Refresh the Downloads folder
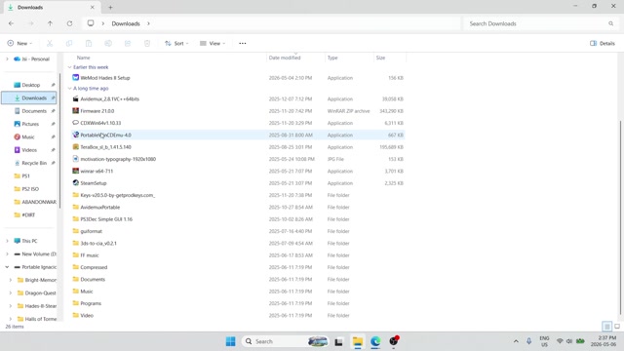Viewport: 624px width, 351px height. coord(69,23)
